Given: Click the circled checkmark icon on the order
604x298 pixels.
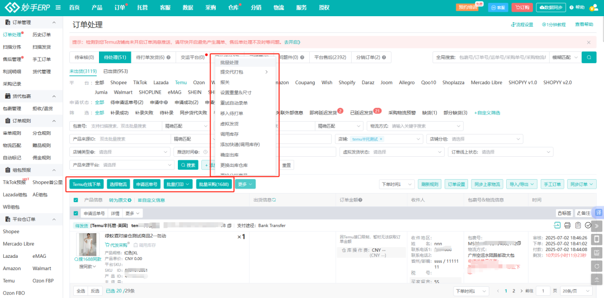Looking at the screenshot, I should [588, 225].
